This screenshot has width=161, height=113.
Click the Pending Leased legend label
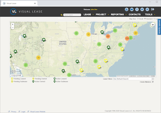coord(20,79)
